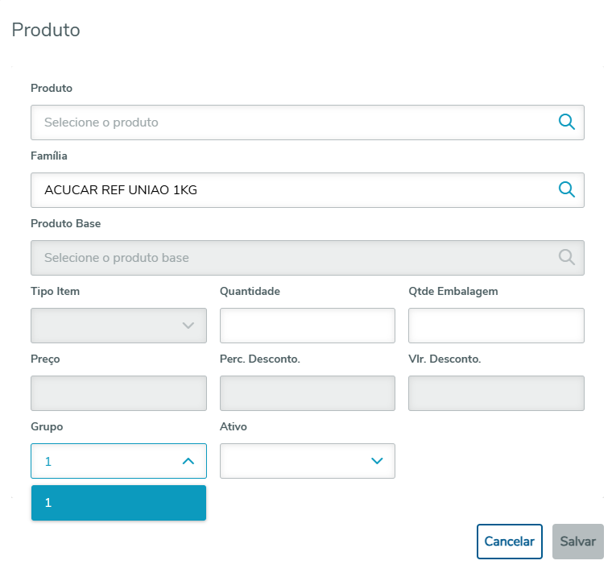The height and width of the screenshot is (573, 612).
Task: Click the Preço input field
Action: (x=118, y=393)
